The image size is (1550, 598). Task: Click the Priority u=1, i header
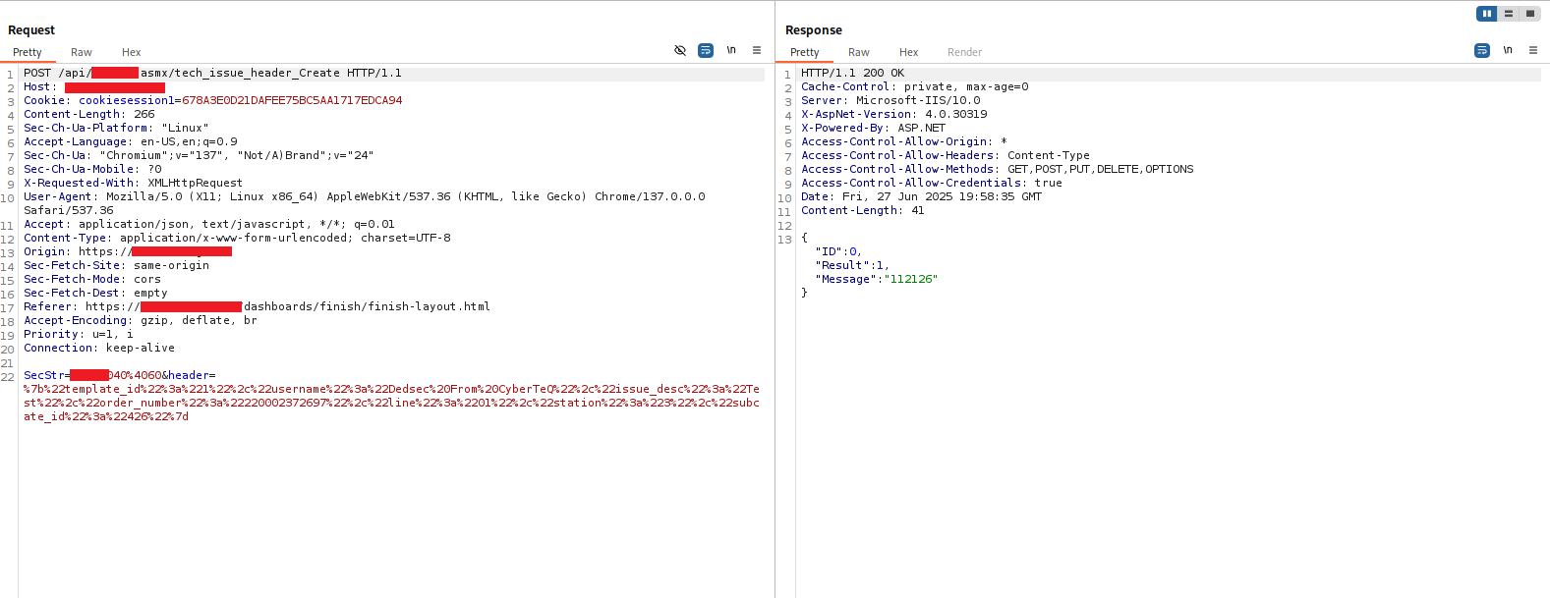point(79,334)
